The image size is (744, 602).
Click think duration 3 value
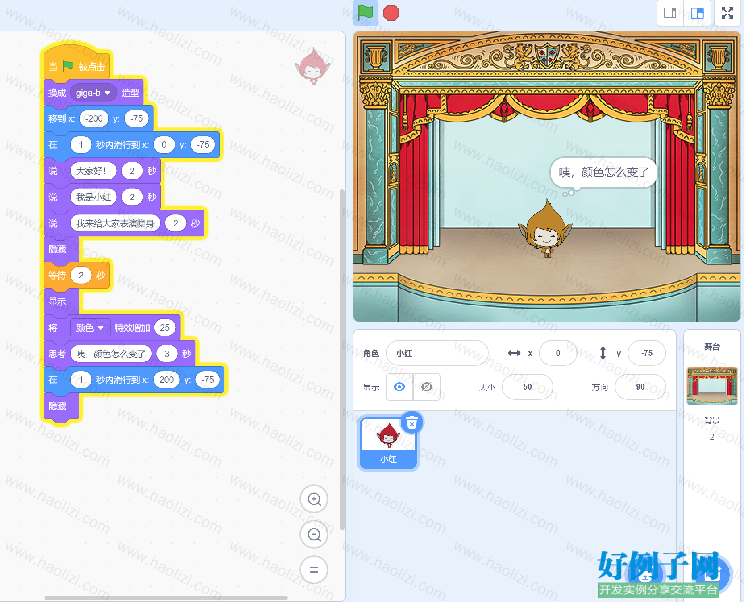167,354
